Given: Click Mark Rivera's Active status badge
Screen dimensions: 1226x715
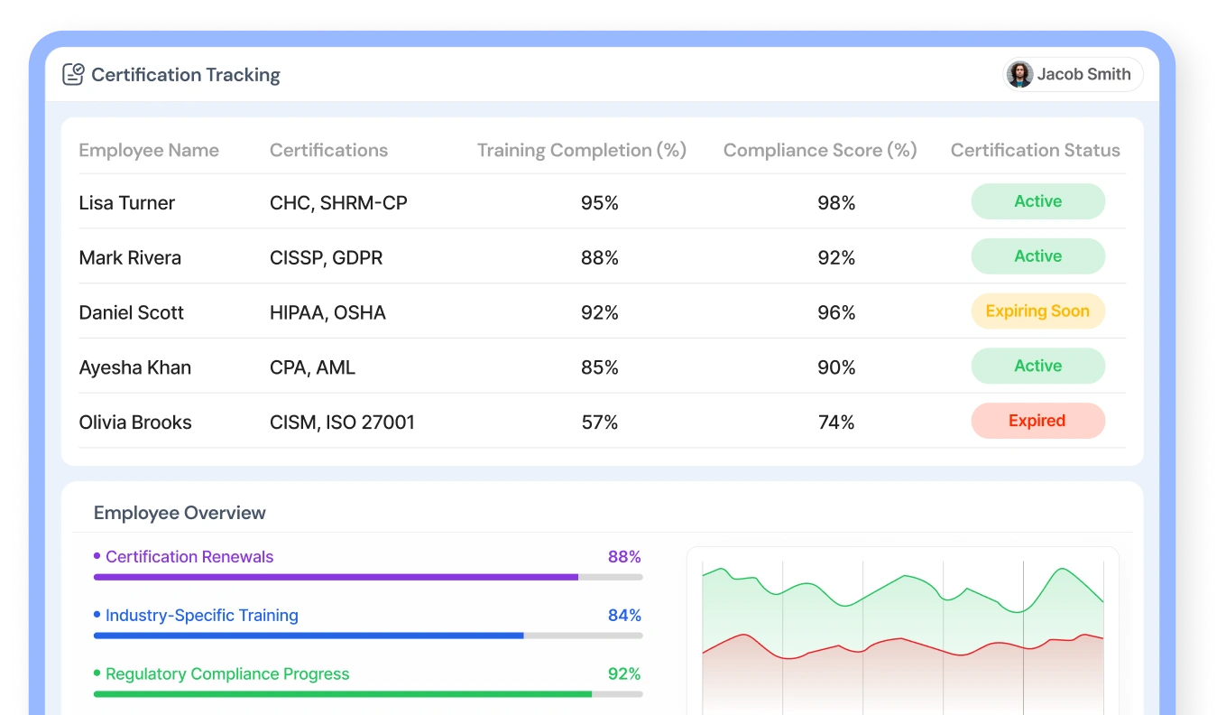Looking at the screenshot, I should pyautogui.click(x=1038, y=256).
